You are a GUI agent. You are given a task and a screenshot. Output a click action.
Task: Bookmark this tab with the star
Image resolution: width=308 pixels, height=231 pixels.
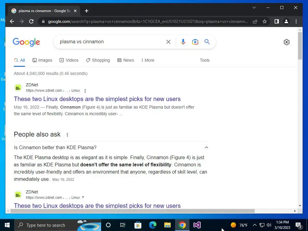[x=265, y=21]
